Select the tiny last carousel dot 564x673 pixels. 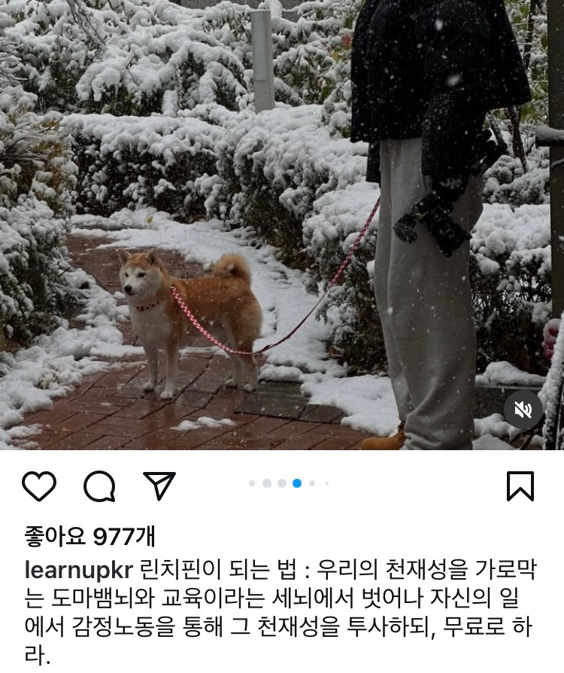click(327, 483)
